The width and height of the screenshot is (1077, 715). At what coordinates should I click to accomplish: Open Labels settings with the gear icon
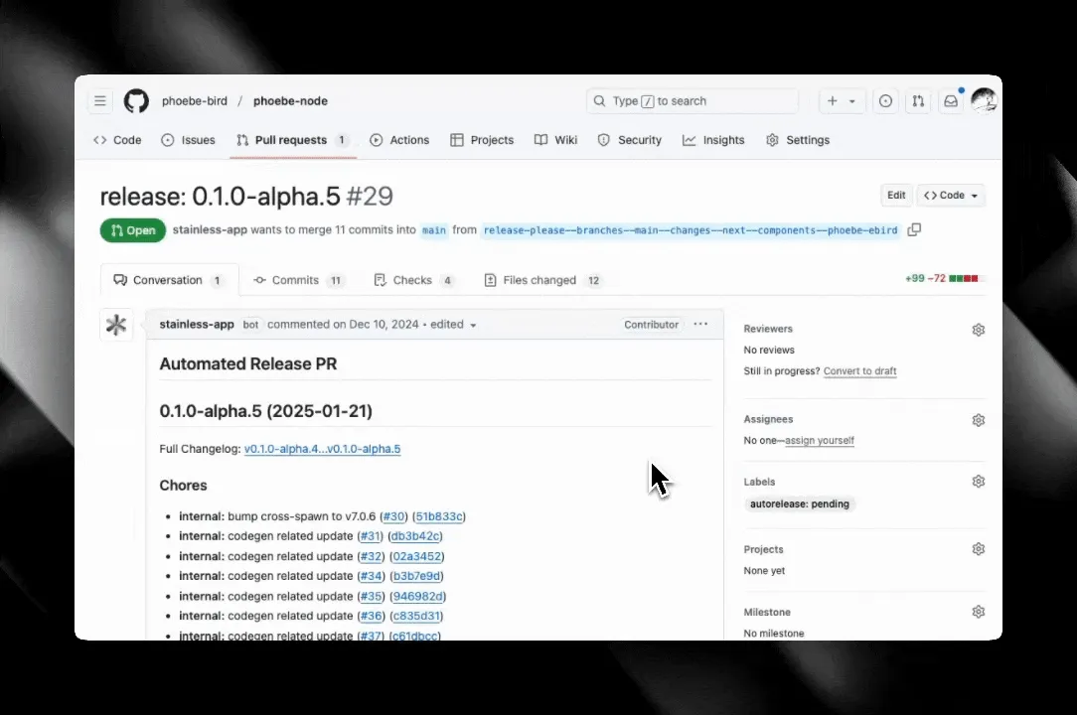(979, 481)
